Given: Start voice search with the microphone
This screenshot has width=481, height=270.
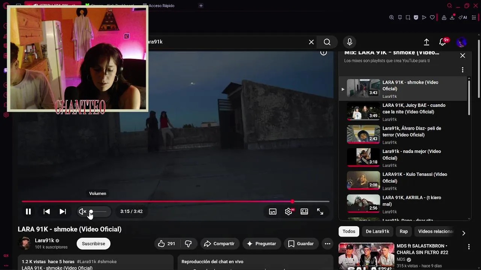Looking at the screenshot, I should (x=349, y=42).
